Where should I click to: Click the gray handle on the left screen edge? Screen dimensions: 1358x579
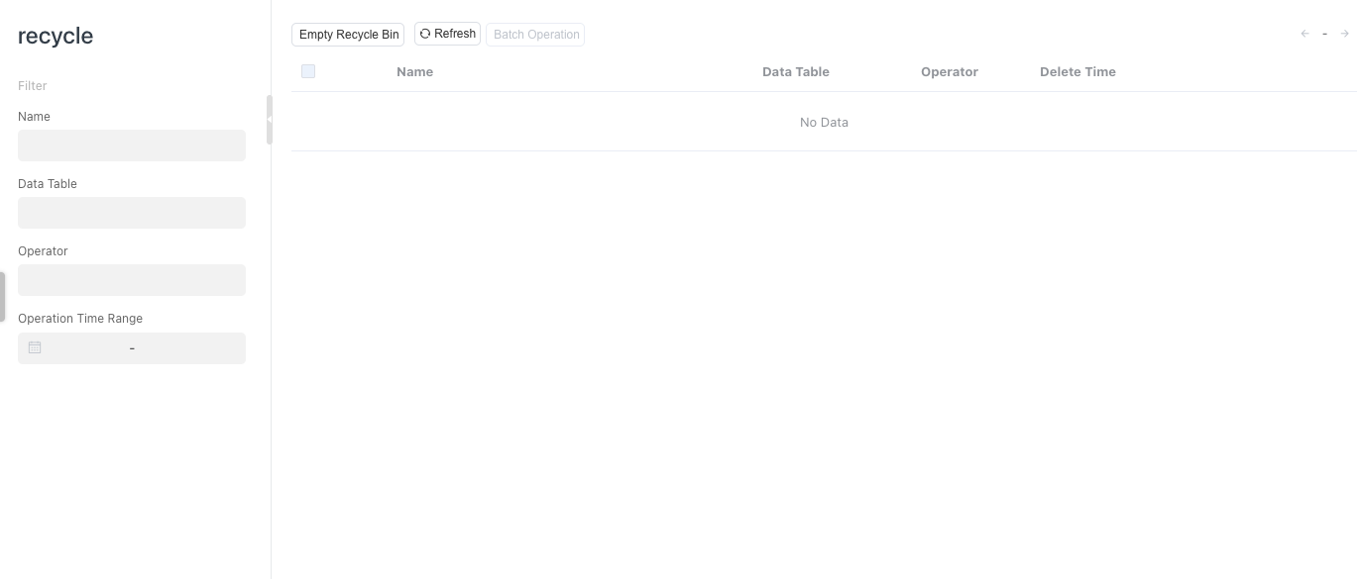point(3,297)
